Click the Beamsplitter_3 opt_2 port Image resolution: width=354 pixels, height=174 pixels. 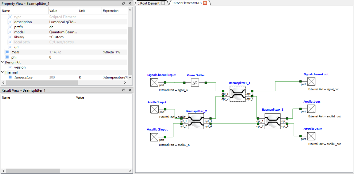pyautogui.click(x=258, y=124)
